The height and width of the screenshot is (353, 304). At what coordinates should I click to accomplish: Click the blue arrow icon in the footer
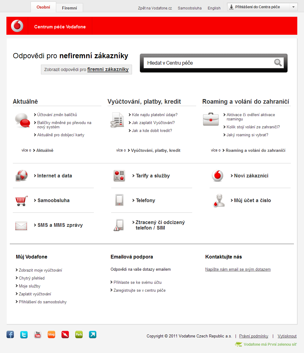coord(93,334)
